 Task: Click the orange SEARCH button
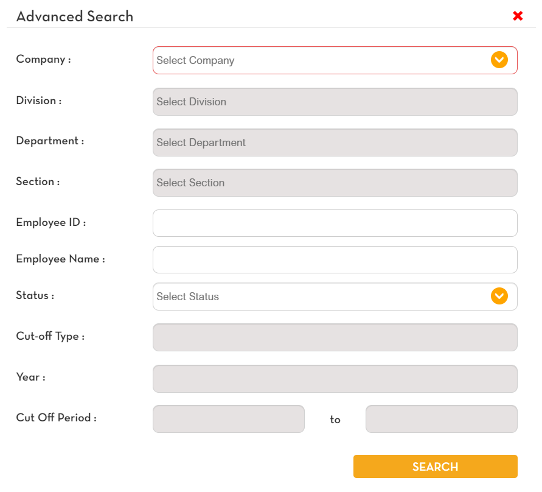coord(435,466)
